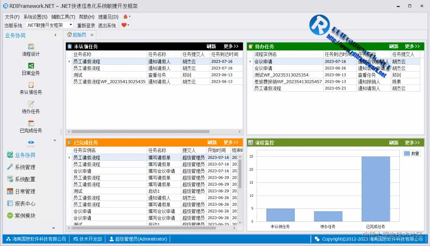
Task: Select the 系统管理 wrench icon
Action: point(10,167)
